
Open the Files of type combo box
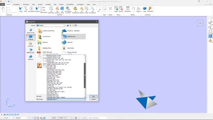(66, 99)
